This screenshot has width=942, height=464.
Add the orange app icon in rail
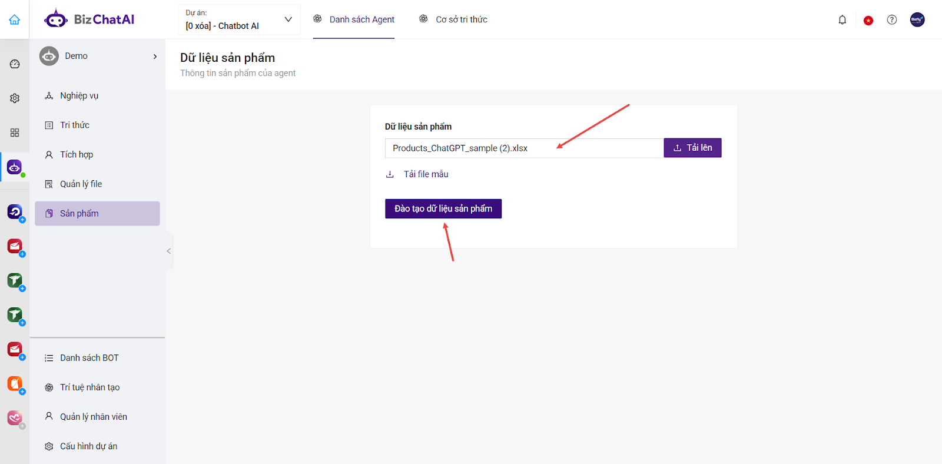(x=15, y=384)
